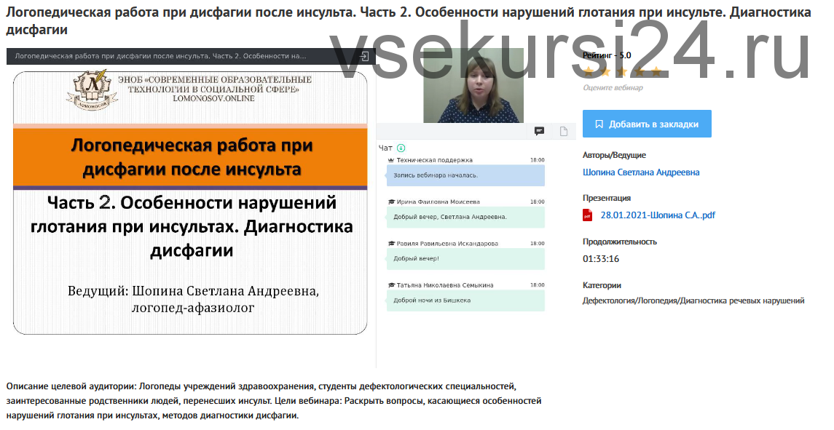Click the presentation slide preview

coord(190,202)
